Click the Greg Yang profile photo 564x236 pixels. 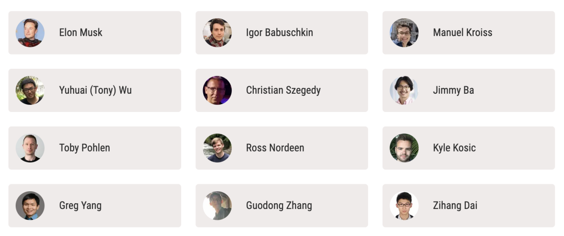pyautogui.click(x=30, y=206)
